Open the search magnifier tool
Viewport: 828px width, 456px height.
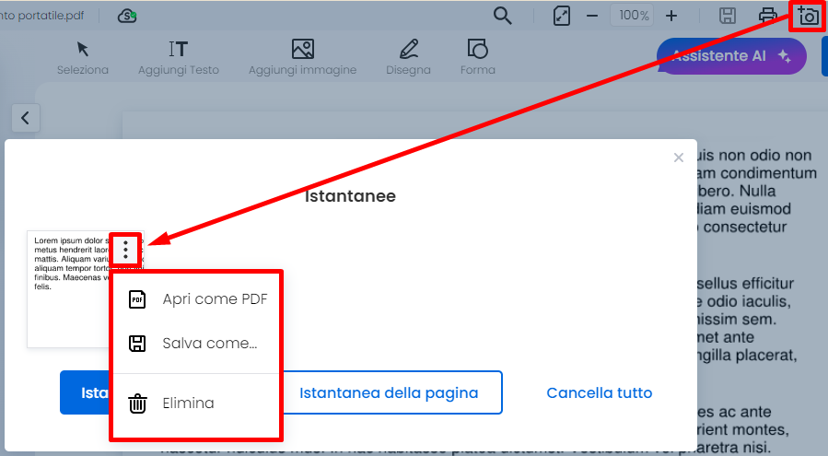502,16
